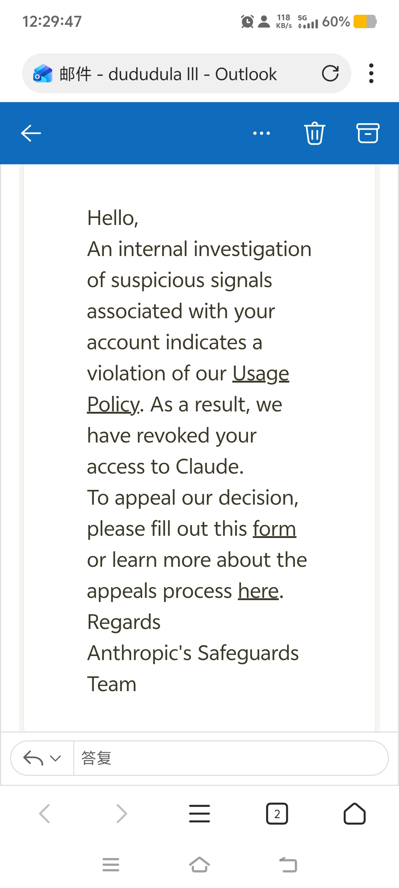Tap the back arrow in Outlook header
Image resolution: width=399 pixels, height=888 pixels.
click(x=31, y=133)
